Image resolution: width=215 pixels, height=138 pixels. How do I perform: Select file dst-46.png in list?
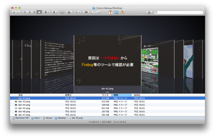107,112
